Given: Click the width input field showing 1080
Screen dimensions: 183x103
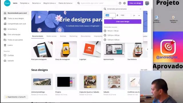Looking at the screenshot, I should coord(110,15).
